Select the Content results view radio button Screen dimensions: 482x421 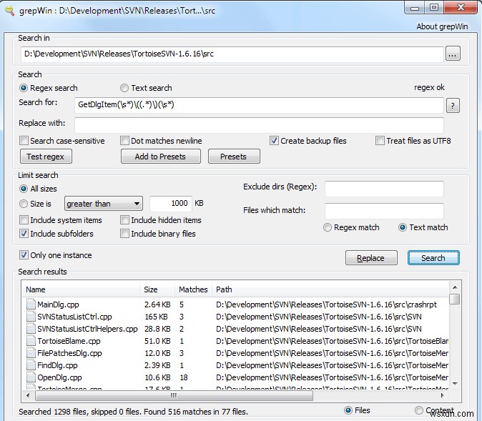pyautogui.click(x=418, y=410)
